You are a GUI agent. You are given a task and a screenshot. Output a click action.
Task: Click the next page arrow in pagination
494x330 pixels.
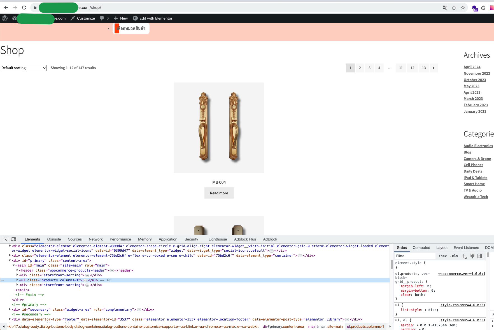pos(434,68)
